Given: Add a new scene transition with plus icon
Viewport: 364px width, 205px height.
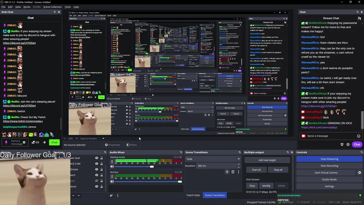Looking at the screenshot, I should tap(227, 172).
